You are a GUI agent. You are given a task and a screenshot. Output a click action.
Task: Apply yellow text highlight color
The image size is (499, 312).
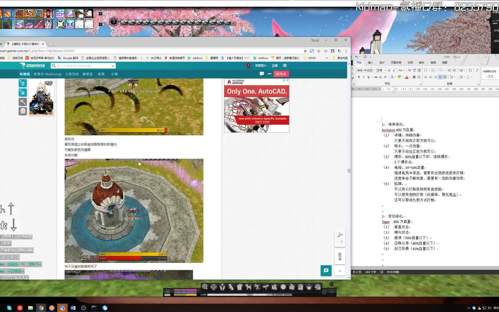(x=399, y=77)
